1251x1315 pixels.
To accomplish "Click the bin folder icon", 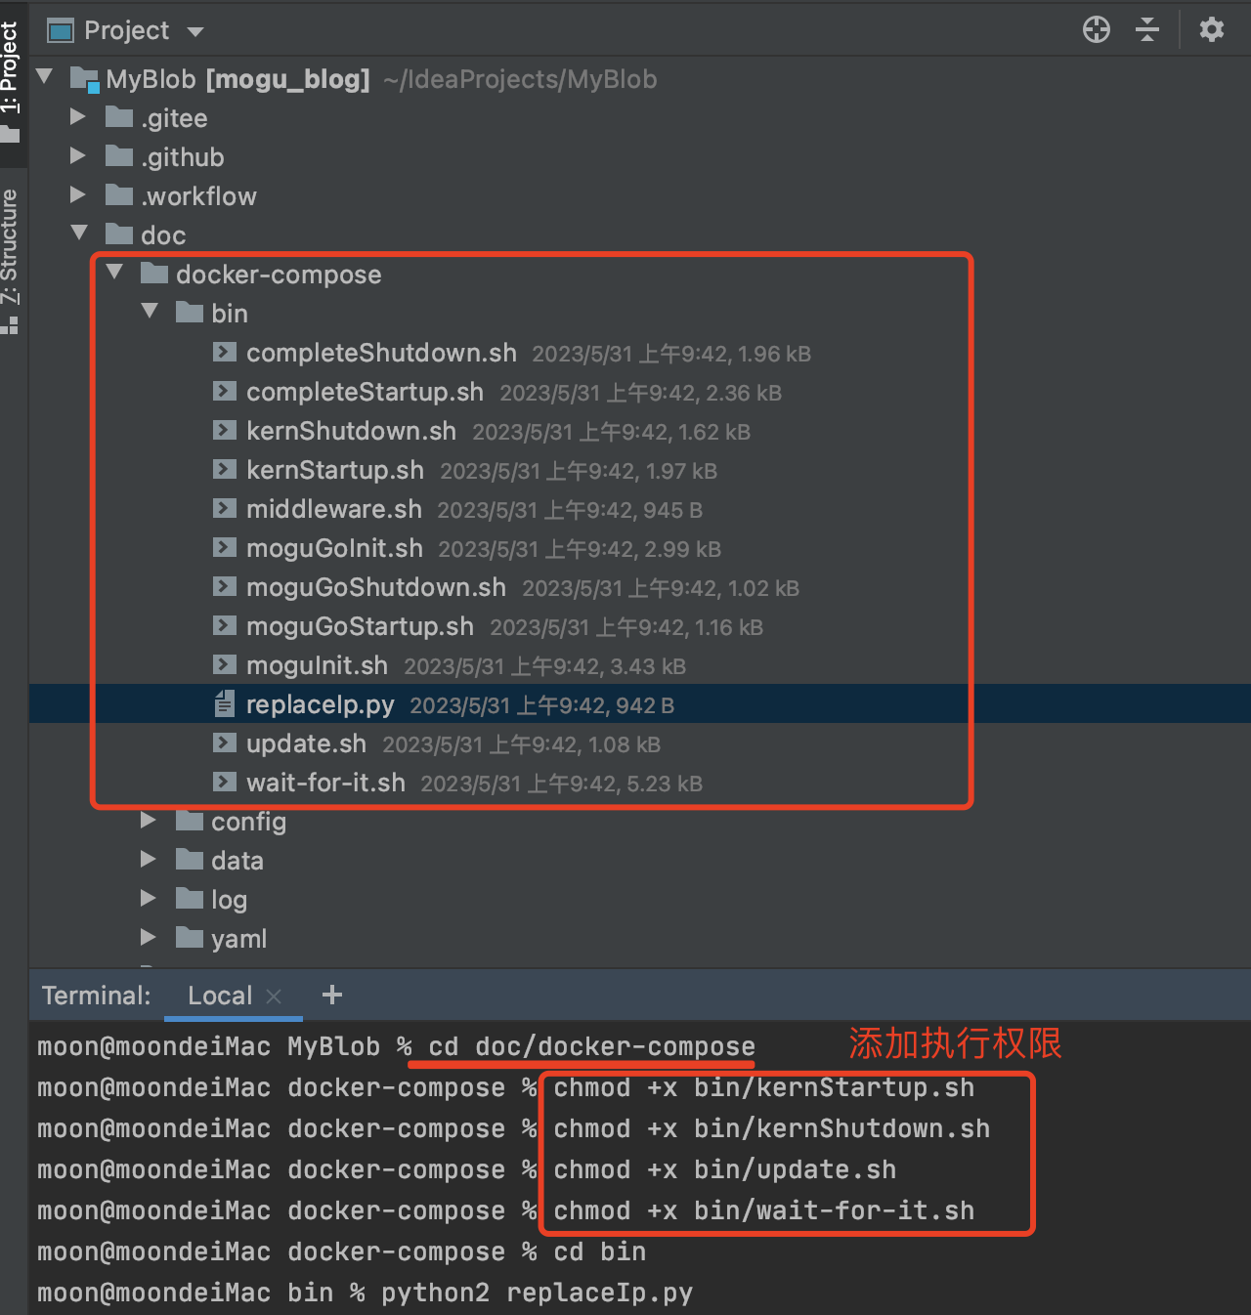I will [x=190, y=313].
